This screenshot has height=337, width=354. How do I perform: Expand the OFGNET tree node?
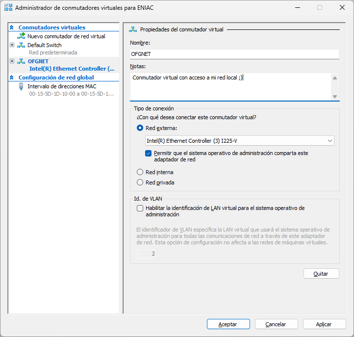(12, 61)
